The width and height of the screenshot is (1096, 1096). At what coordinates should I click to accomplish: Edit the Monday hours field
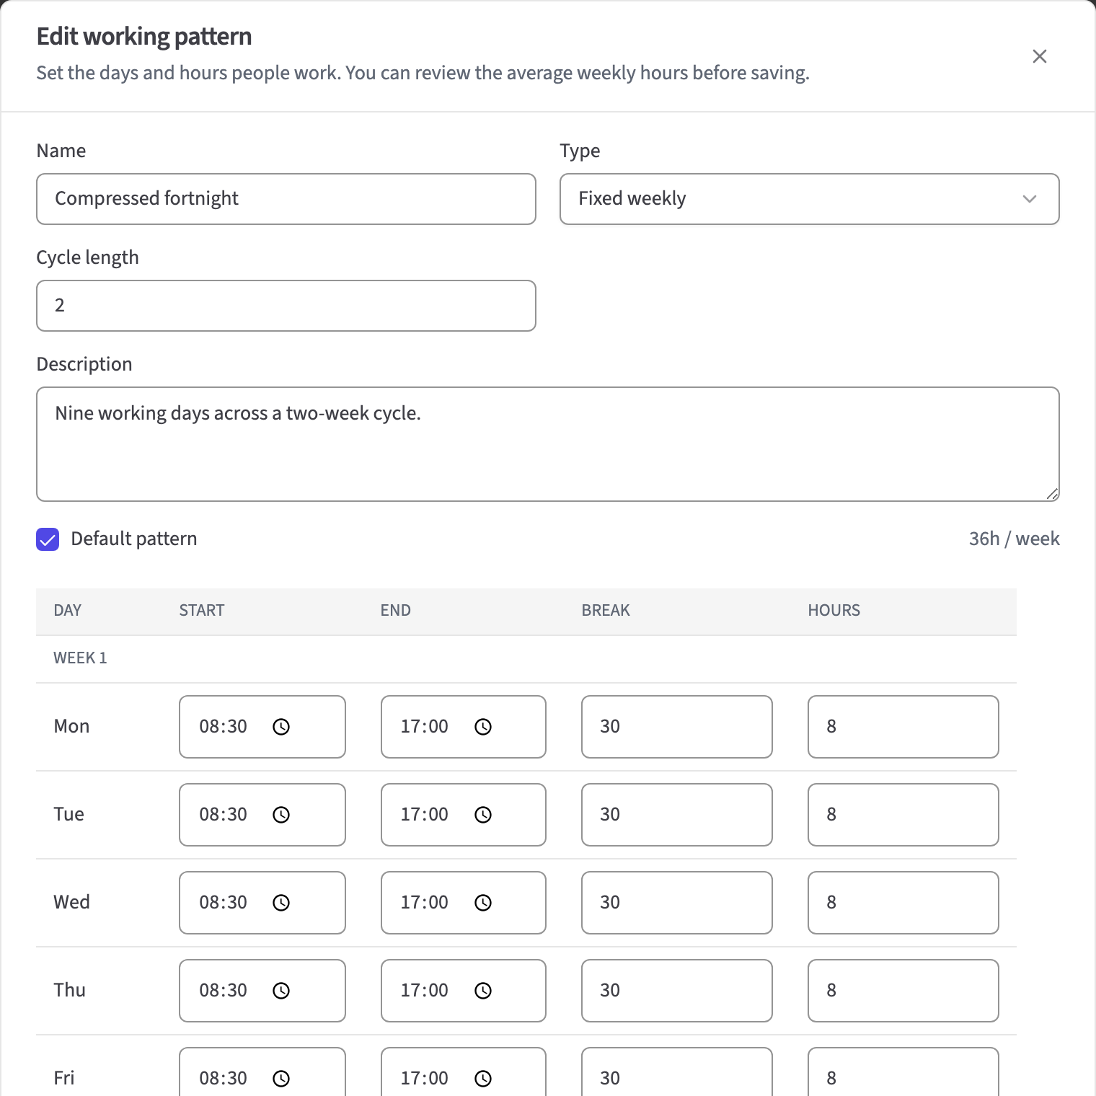tap(903, 727)
